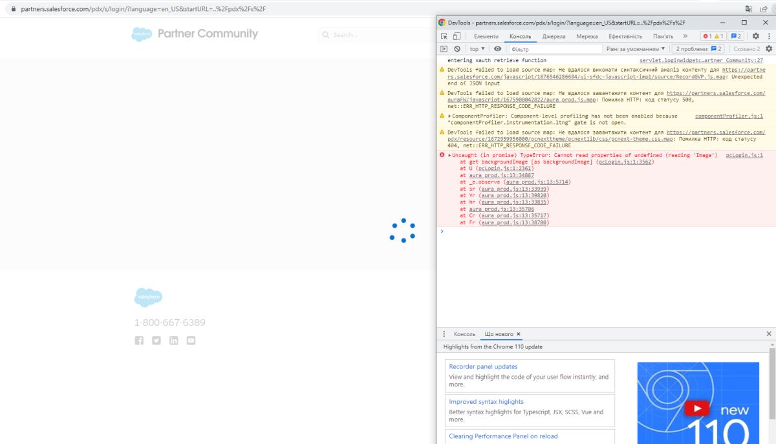Open the Clearing Performance Panel on reload link
Screen dimensions: 776x444
click(503, 436)
